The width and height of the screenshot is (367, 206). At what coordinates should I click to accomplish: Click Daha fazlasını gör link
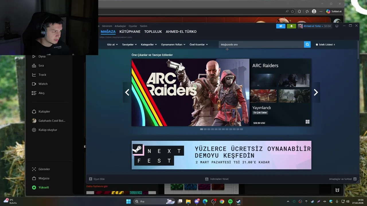pos(97,186)
